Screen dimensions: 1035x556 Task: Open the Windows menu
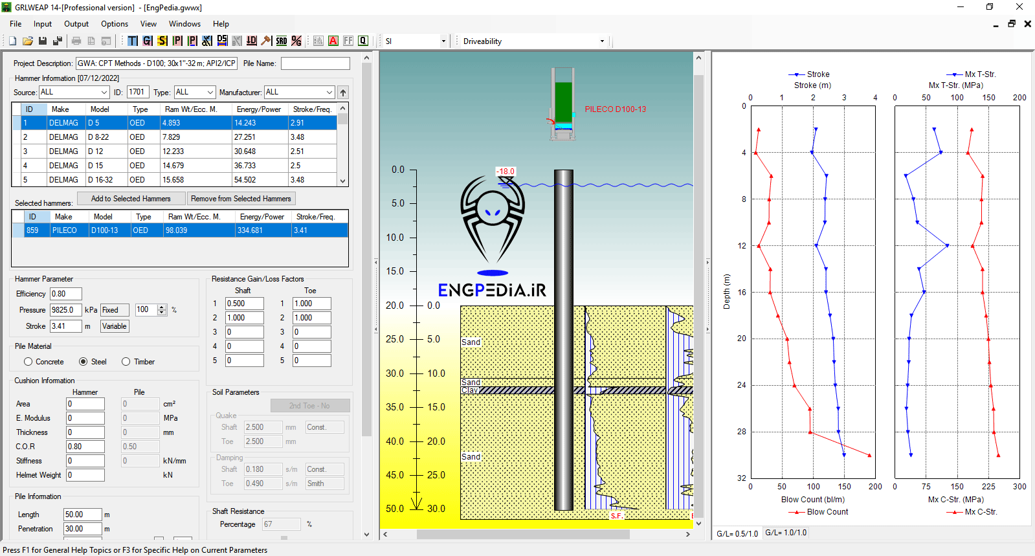[x=184, y=24]
